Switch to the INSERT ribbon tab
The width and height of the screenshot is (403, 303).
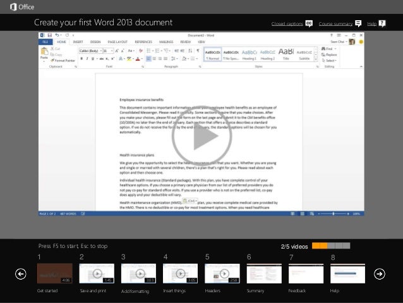78,42
